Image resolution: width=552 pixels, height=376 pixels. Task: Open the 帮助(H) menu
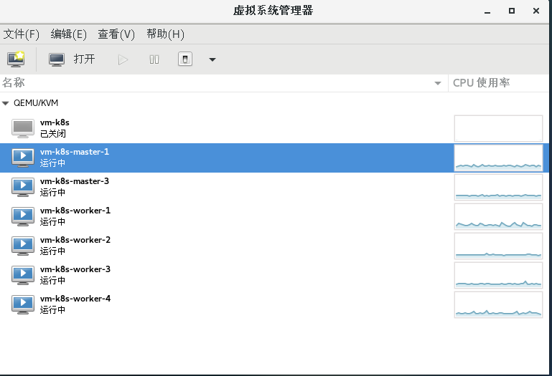click(165, 34)
